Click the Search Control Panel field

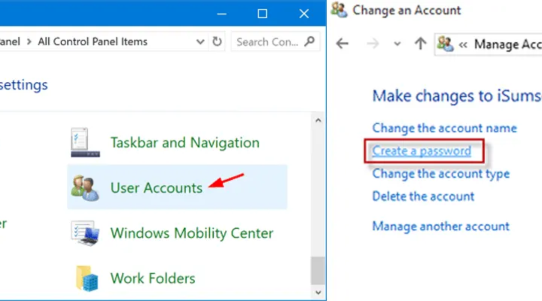267,42
